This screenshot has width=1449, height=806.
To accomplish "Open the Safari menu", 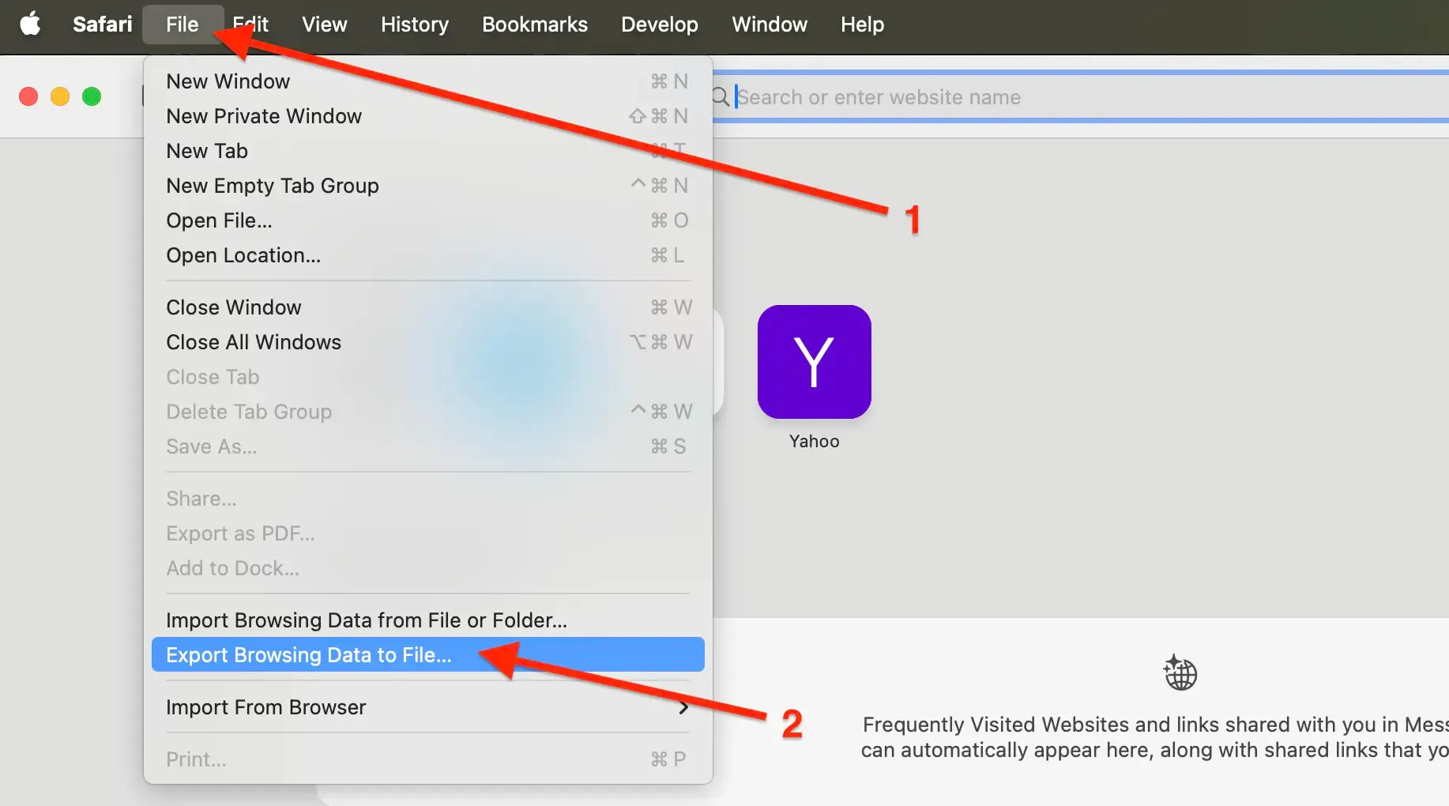I will [x=103, y=24].
